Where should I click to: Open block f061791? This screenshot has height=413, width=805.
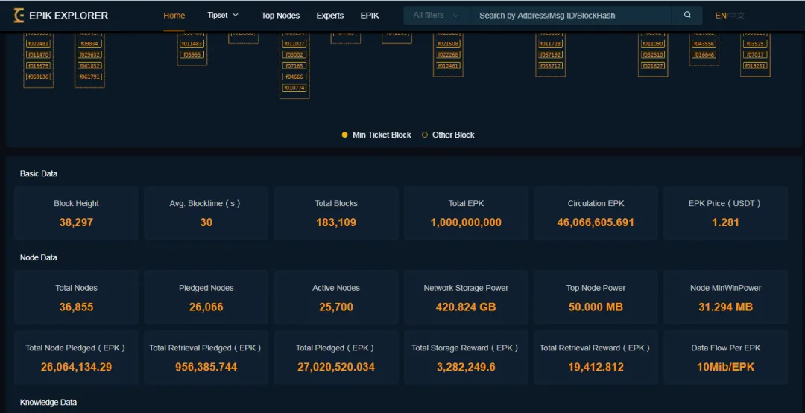coord(90,77)
